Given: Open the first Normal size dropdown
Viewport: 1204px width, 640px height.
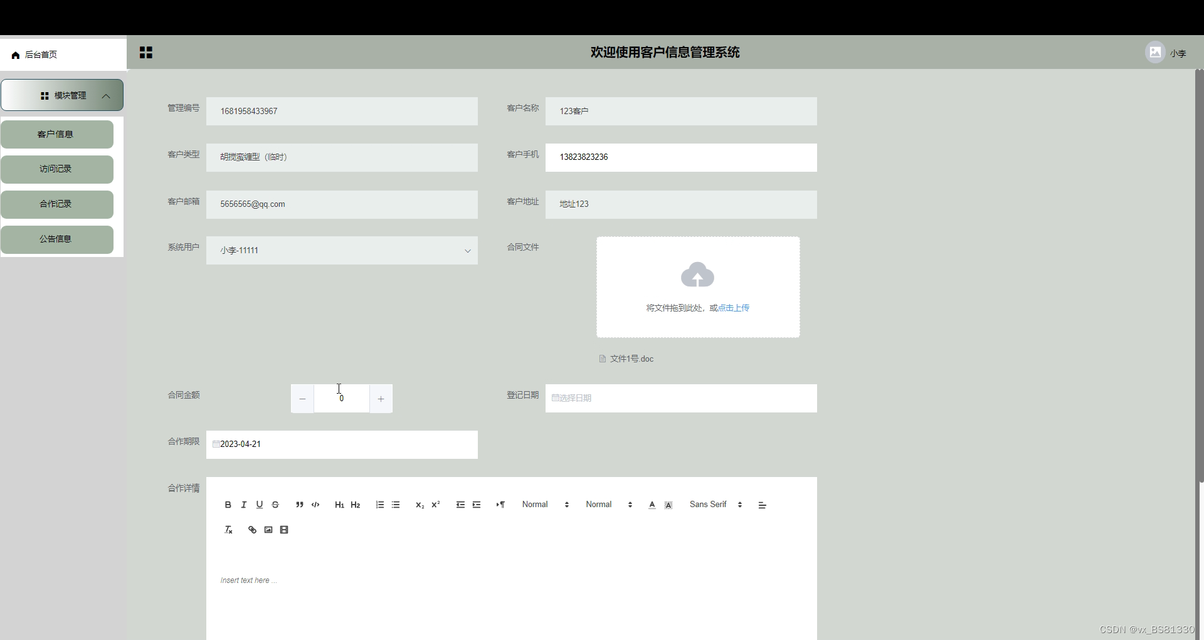Looking at the screenshot, I should 545,505.
